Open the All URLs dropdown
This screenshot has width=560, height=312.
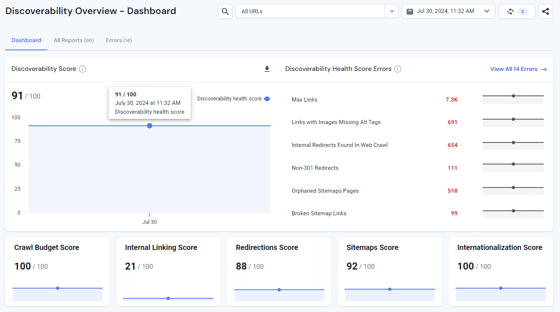tap(311, 11)
